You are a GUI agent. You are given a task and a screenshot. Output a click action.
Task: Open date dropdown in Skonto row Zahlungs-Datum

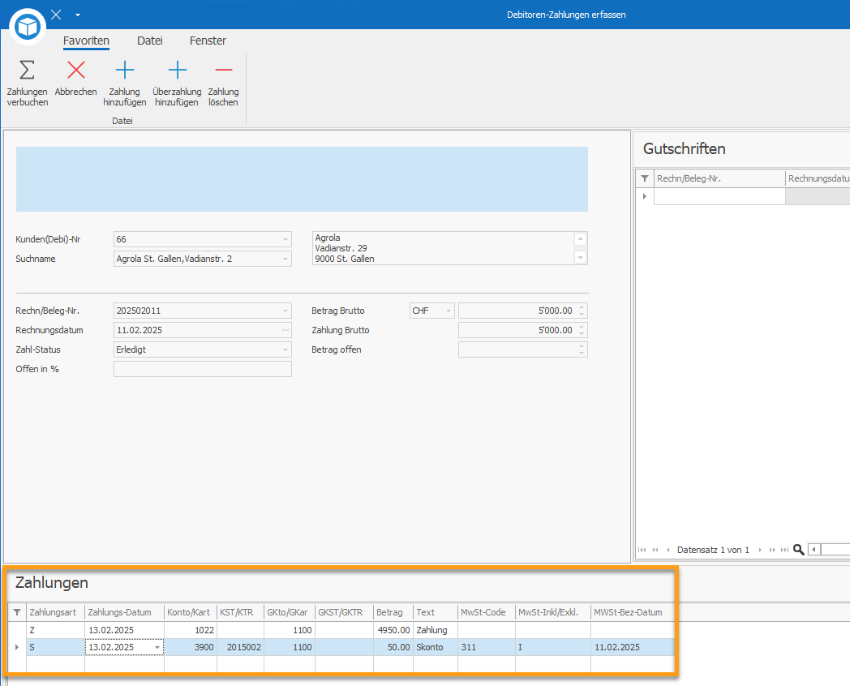tap(157, 648)
